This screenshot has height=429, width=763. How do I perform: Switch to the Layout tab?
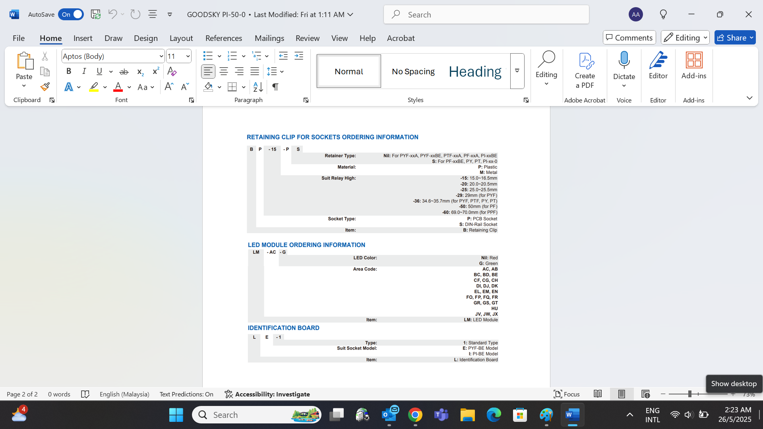[x=181, y=38]
